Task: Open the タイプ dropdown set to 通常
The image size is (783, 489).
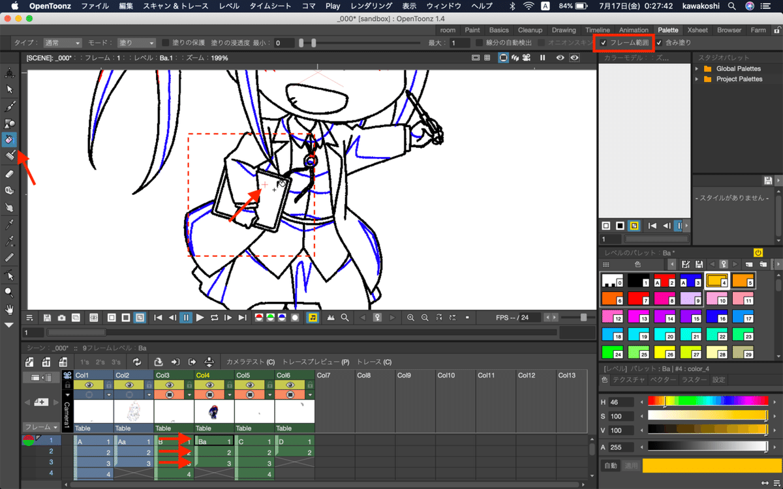Action: point(63,43)
